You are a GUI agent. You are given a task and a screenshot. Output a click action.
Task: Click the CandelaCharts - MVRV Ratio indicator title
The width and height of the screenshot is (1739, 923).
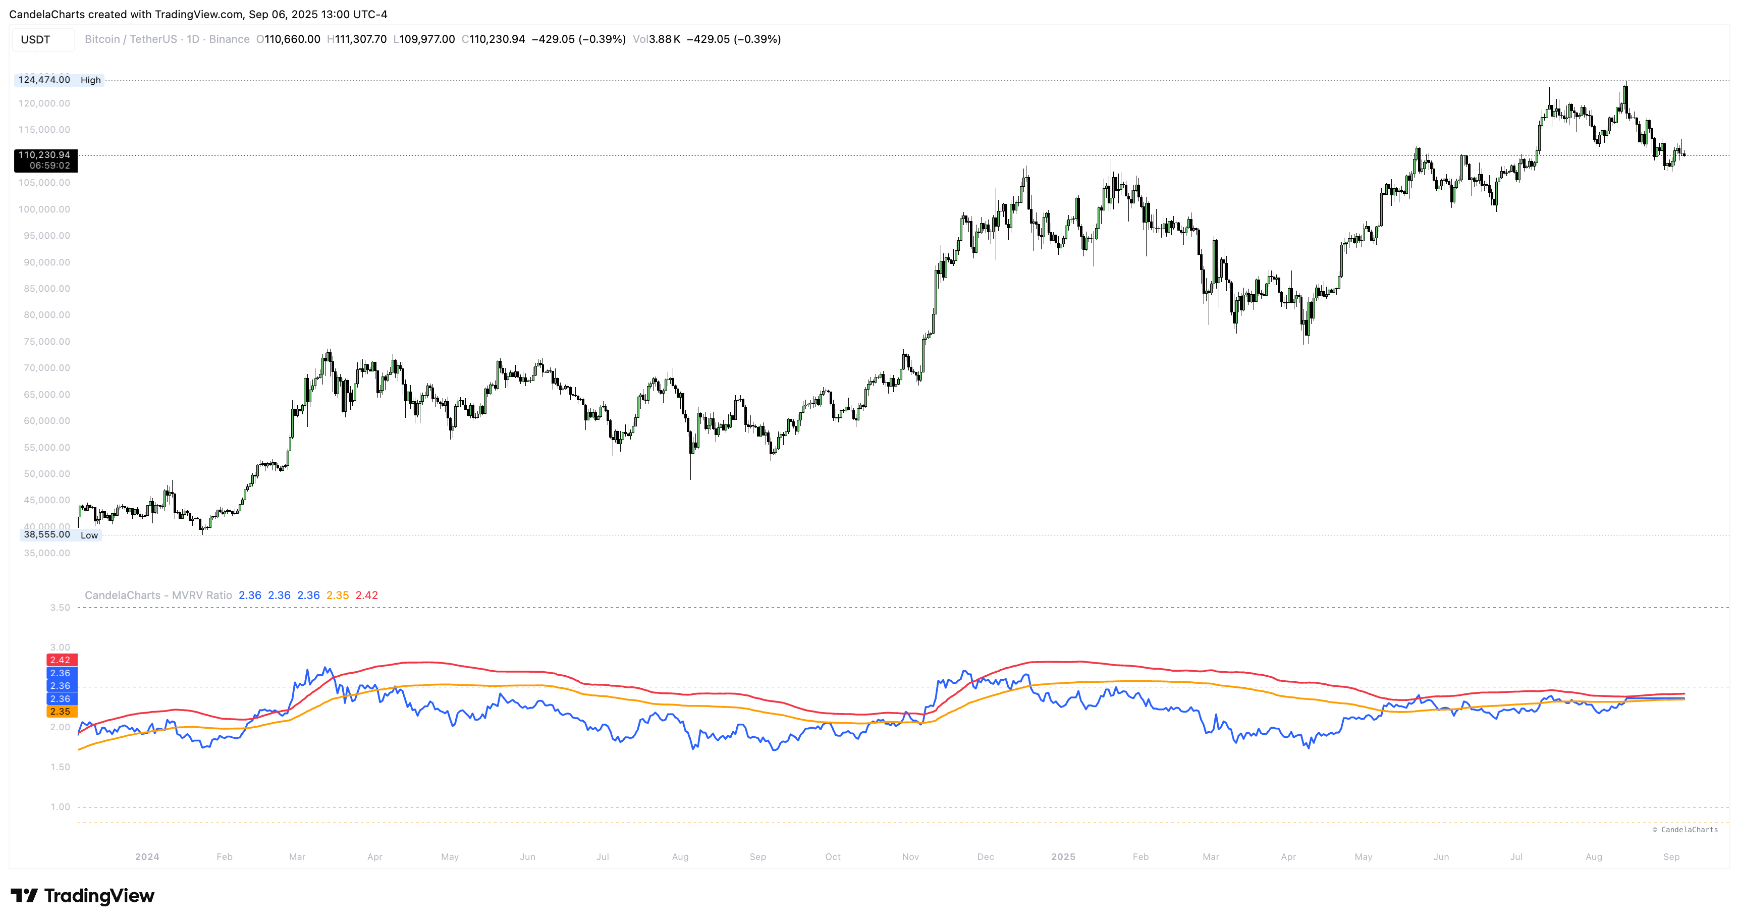[x=158, y=595]
